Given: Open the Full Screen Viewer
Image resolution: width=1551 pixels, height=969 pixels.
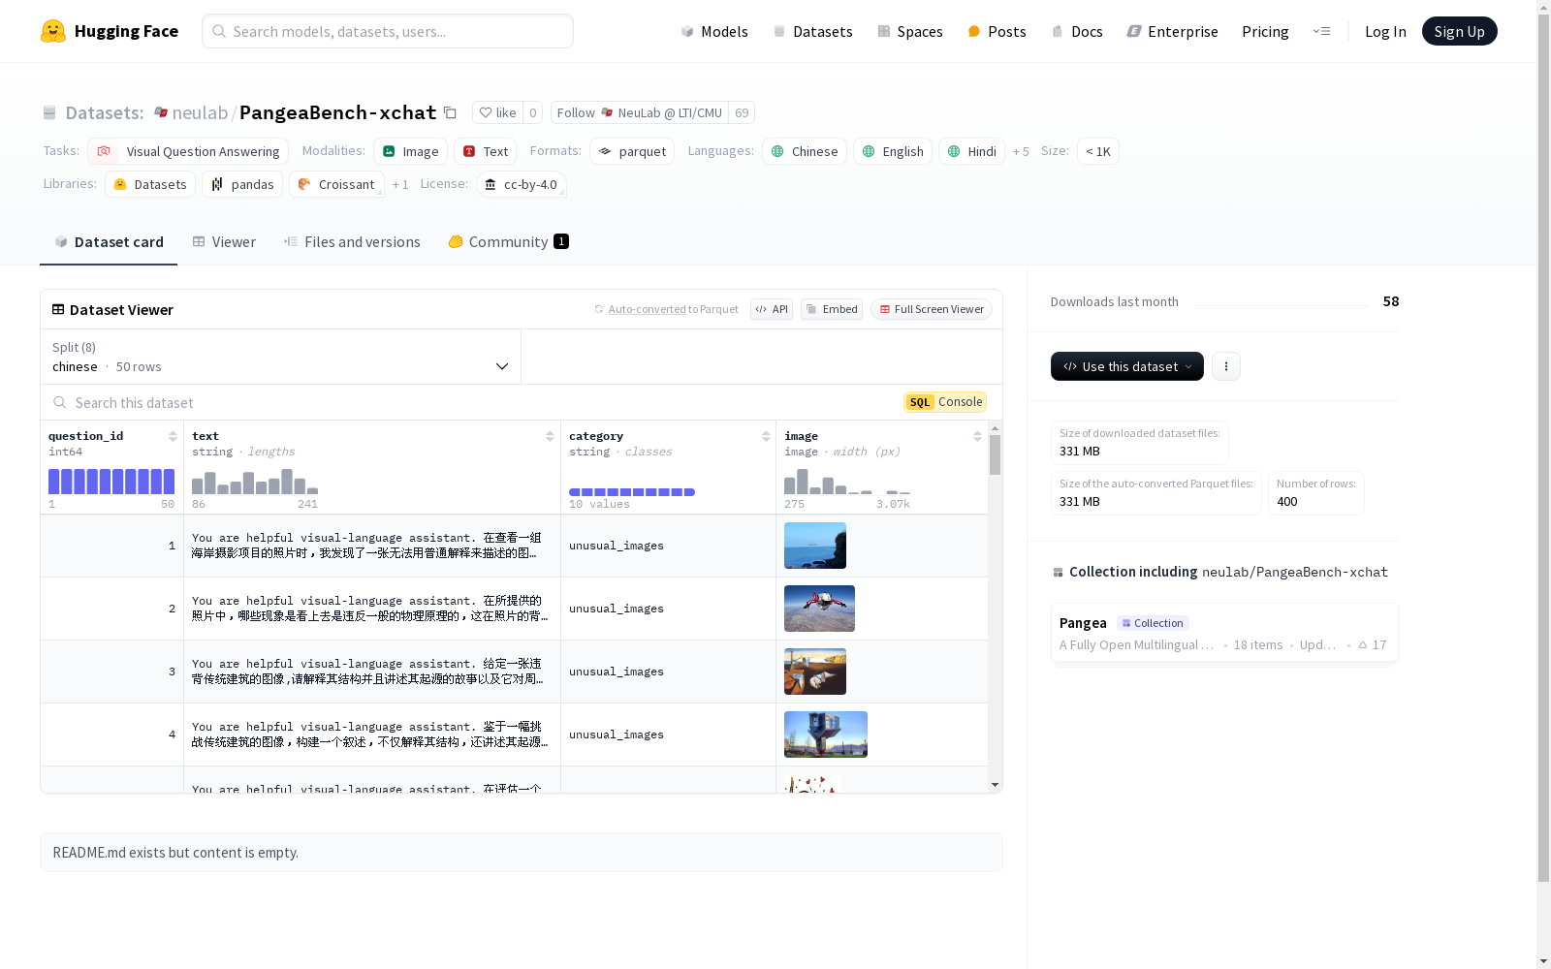Looking at the screenshot, I should coord(931,309).
